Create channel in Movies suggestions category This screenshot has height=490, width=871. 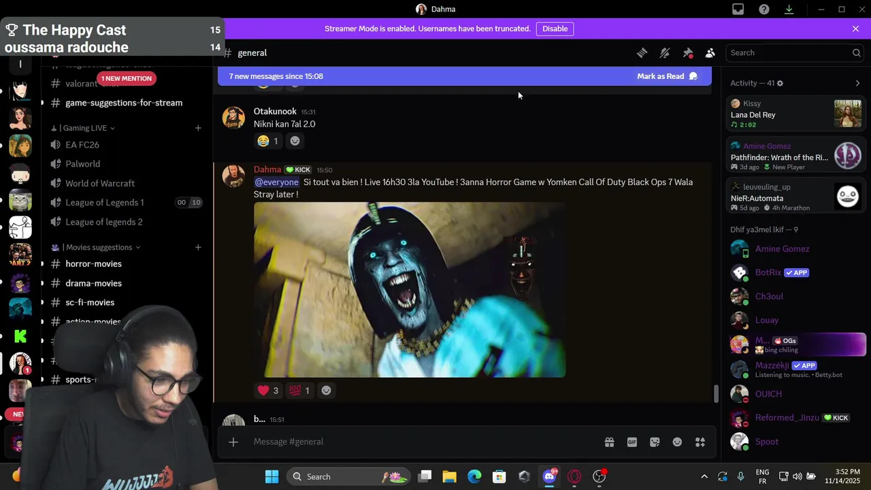coord(198,247)
